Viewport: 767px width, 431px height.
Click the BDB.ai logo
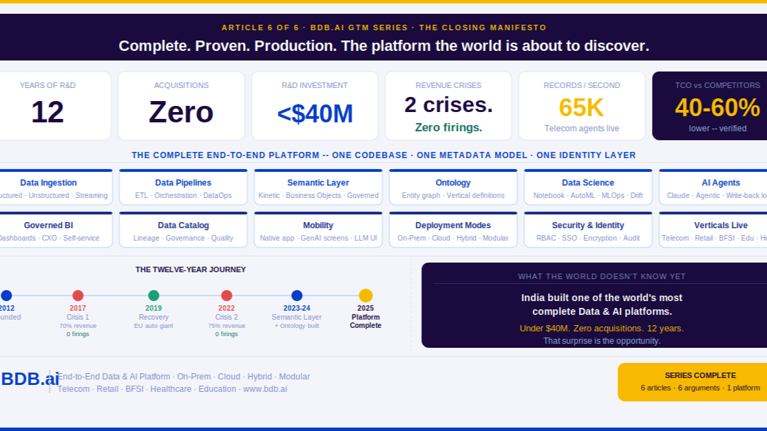(30, 379)
